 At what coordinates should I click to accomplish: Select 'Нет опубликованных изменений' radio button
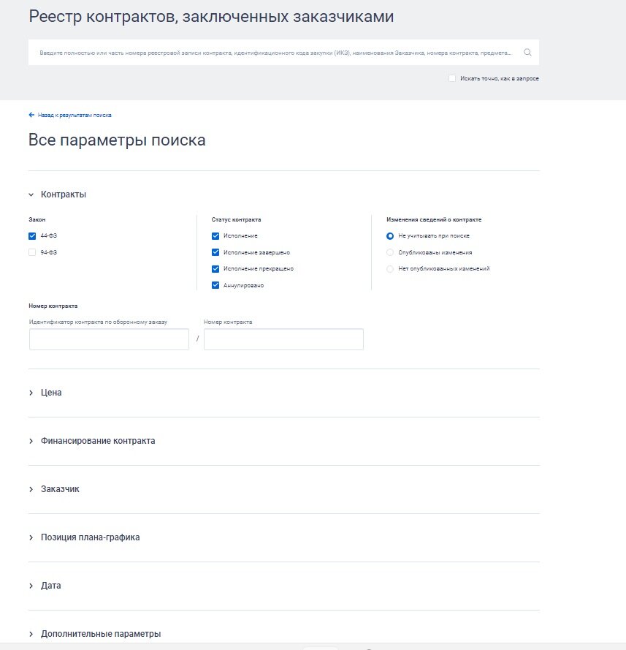point(390,268)
